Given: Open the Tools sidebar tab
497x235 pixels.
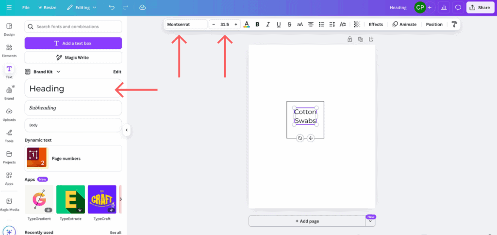Looking at the screenshot, I should (x=9, y=135).
